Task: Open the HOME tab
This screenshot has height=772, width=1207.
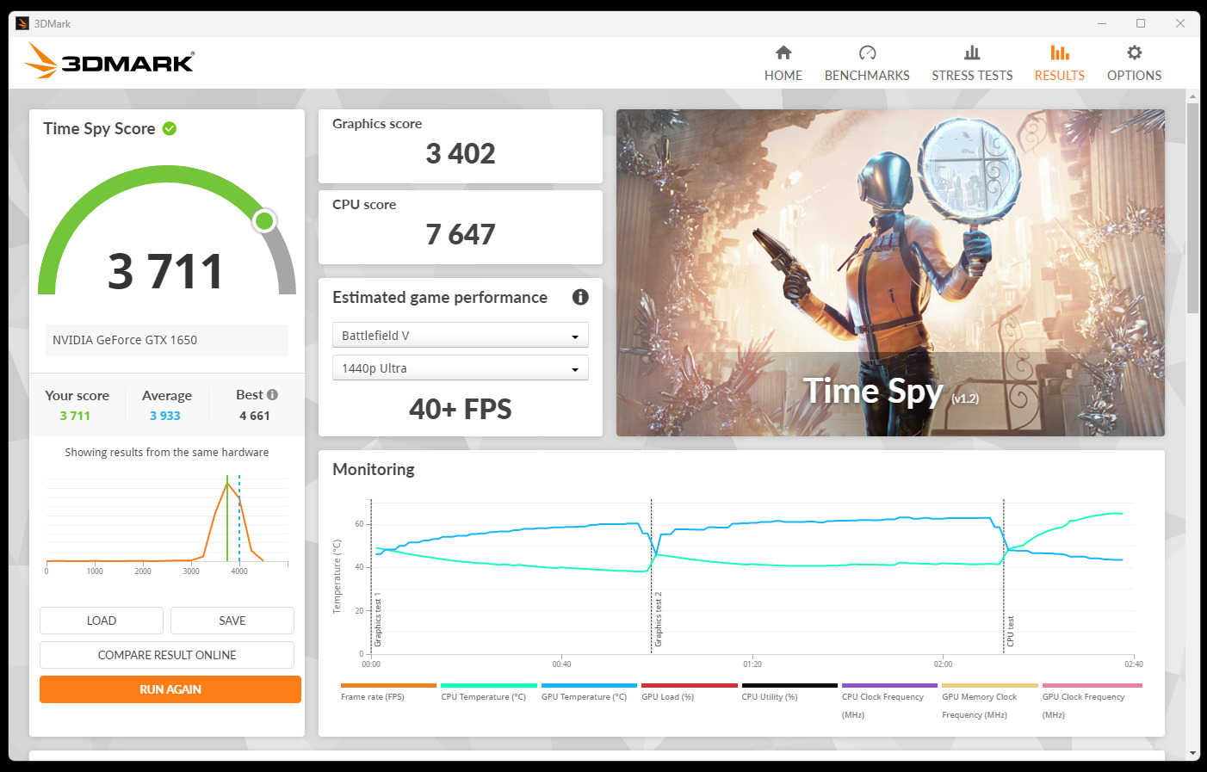Action: tap(783, 64)
